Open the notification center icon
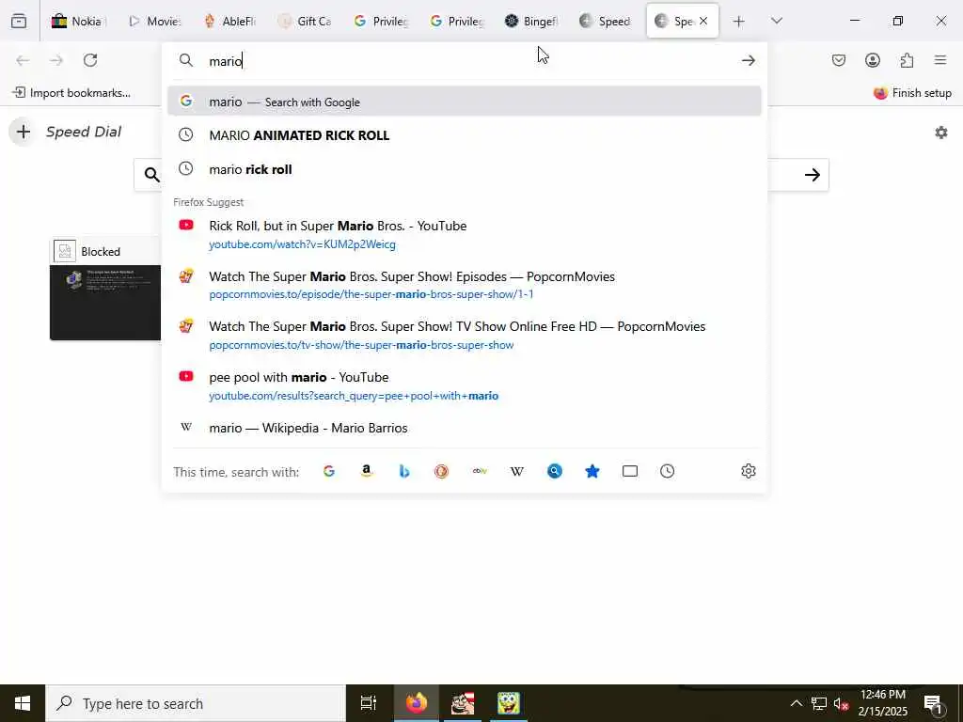 (x=933, y=703)
